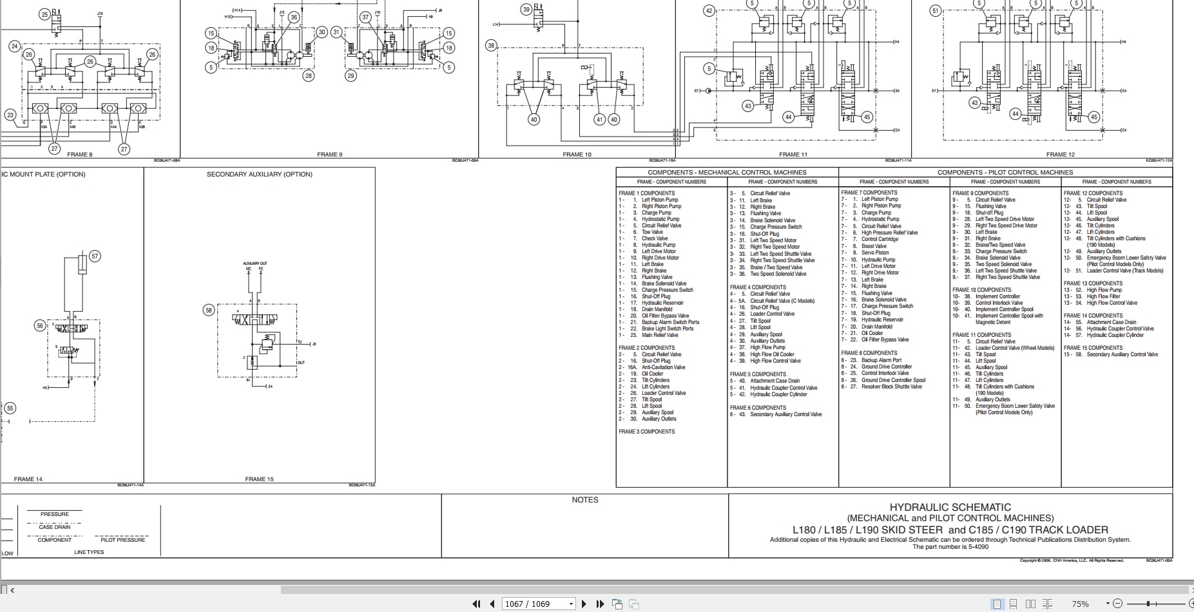The image size is (1194, 612).
Task: Click FRAME 1 COMPONENTS heading
Action: (647, 193)
